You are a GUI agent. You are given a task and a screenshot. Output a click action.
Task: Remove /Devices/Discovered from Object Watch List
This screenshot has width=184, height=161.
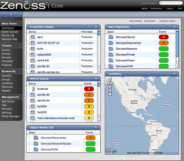click(x=29, y=138)
